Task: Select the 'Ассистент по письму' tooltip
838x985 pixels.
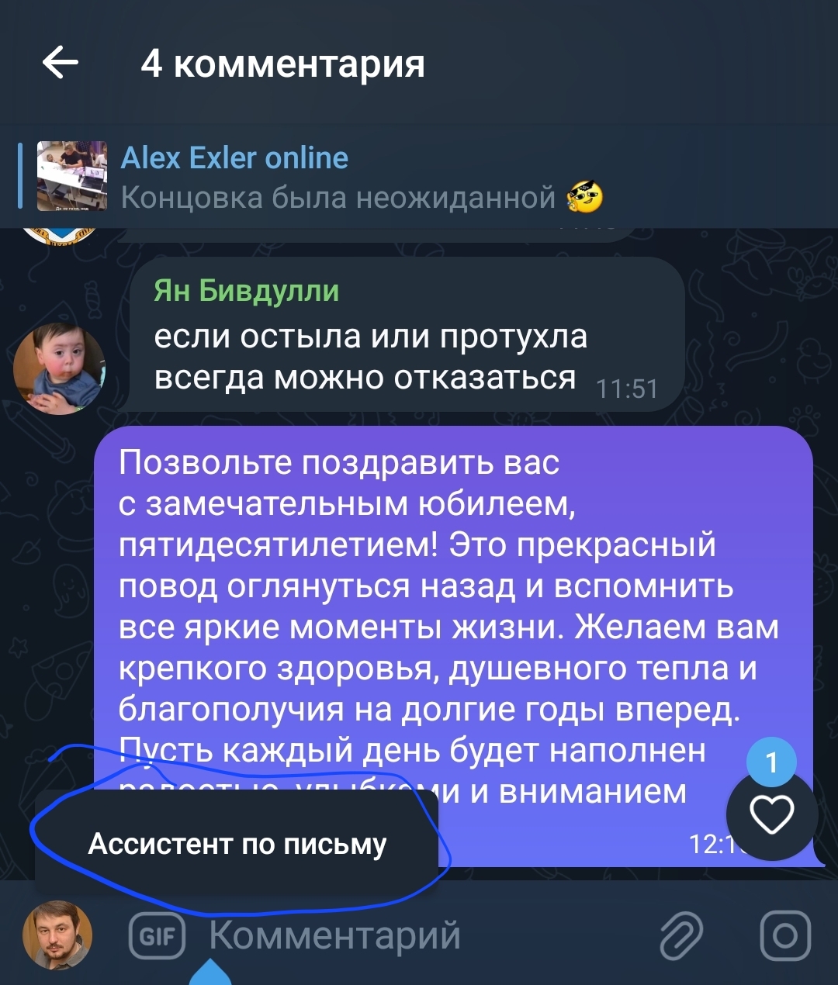Action: click(x=237, y=844)
